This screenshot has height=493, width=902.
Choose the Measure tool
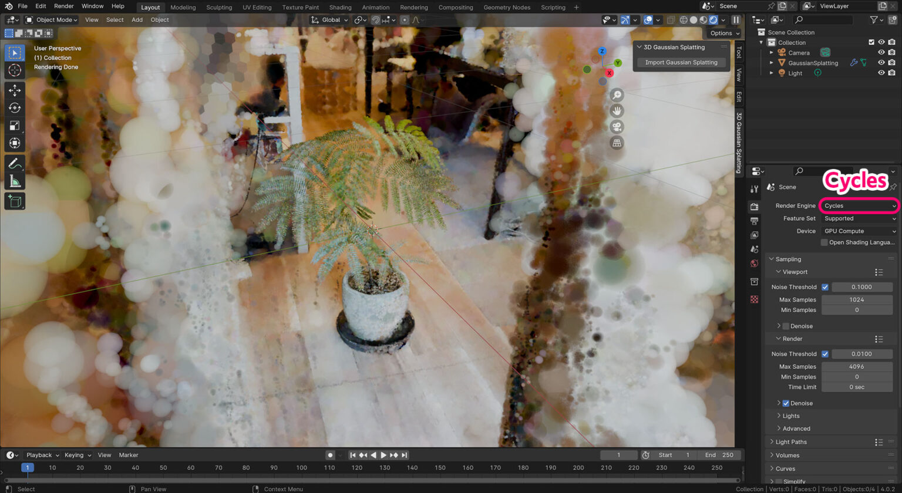click(x=15, y=181)
